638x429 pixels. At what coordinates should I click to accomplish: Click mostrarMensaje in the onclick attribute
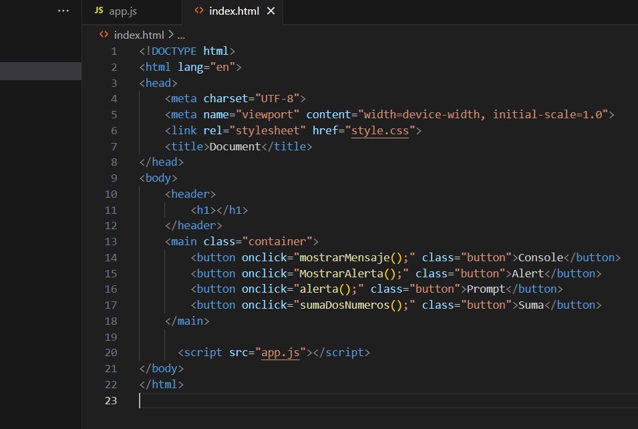click(345, 258)
